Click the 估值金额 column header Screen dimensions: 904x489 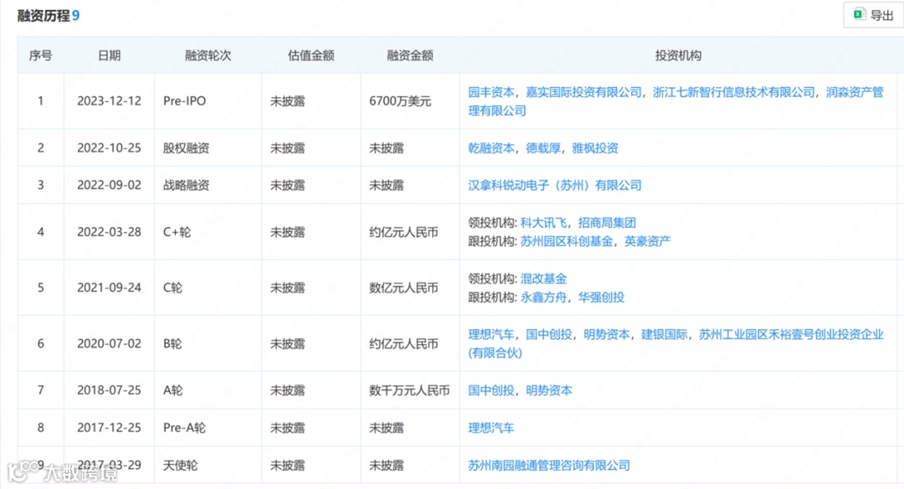[311, 55]
